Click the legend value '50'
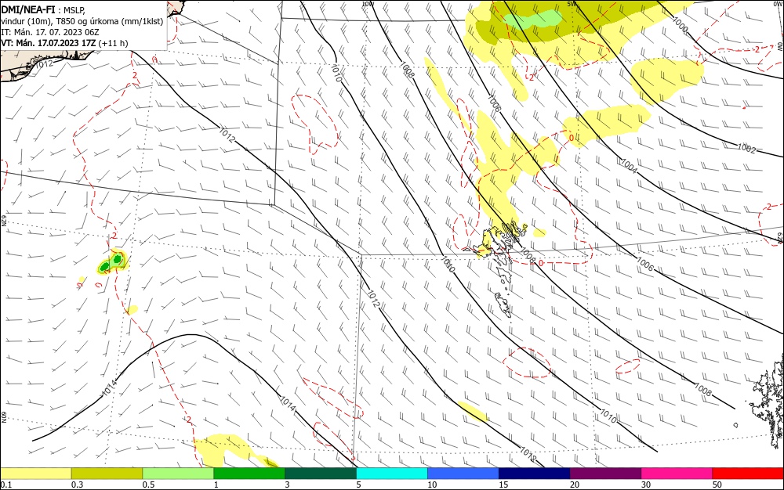784x490 pixels. [717, 485]
